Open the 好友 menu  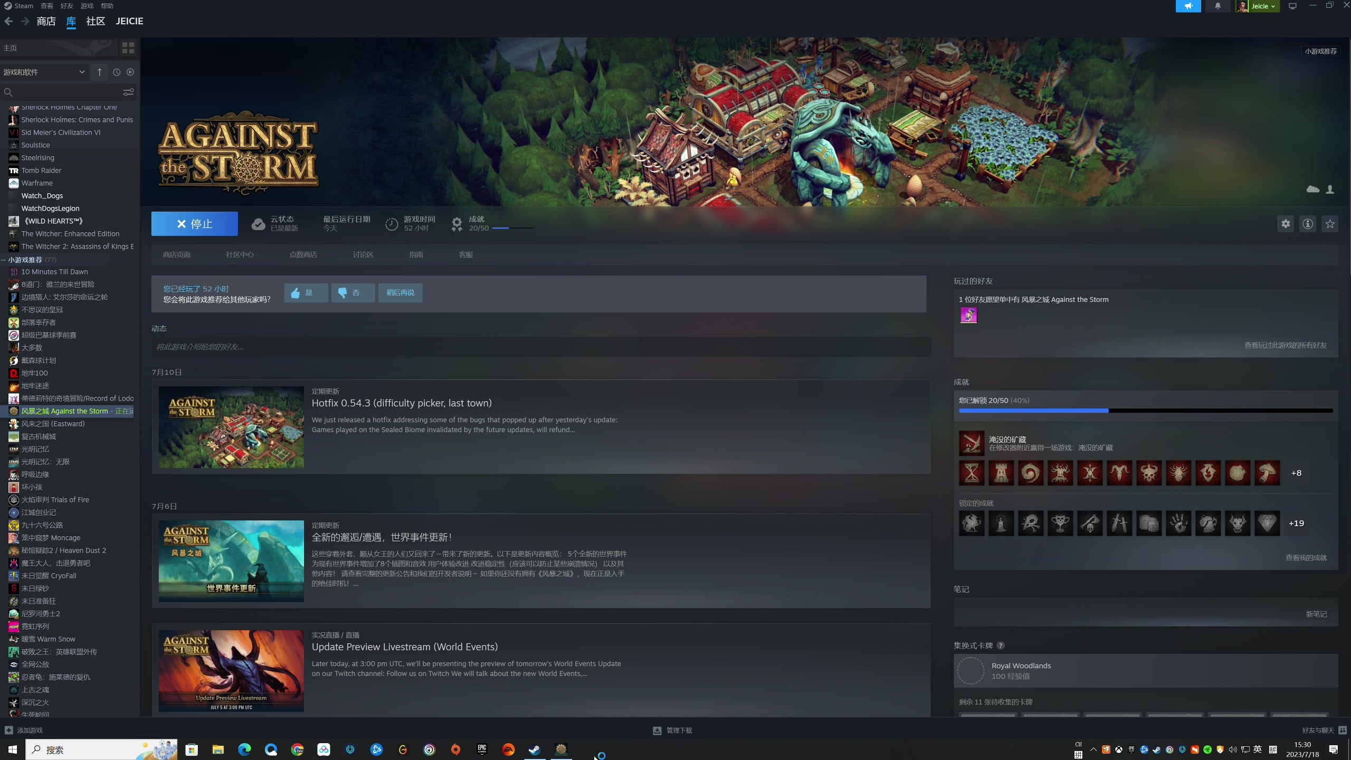pyautogui.click(x=66, y=6)
